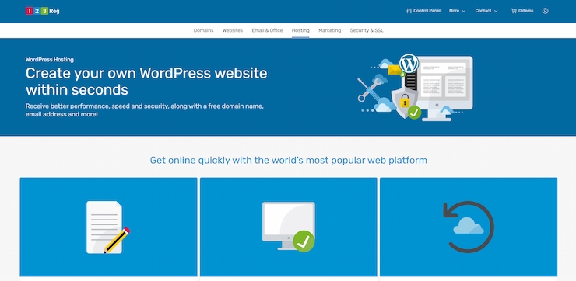Go to the Websites menu
Viewport: 576px width, 281px height.
(x=233, y=30)
